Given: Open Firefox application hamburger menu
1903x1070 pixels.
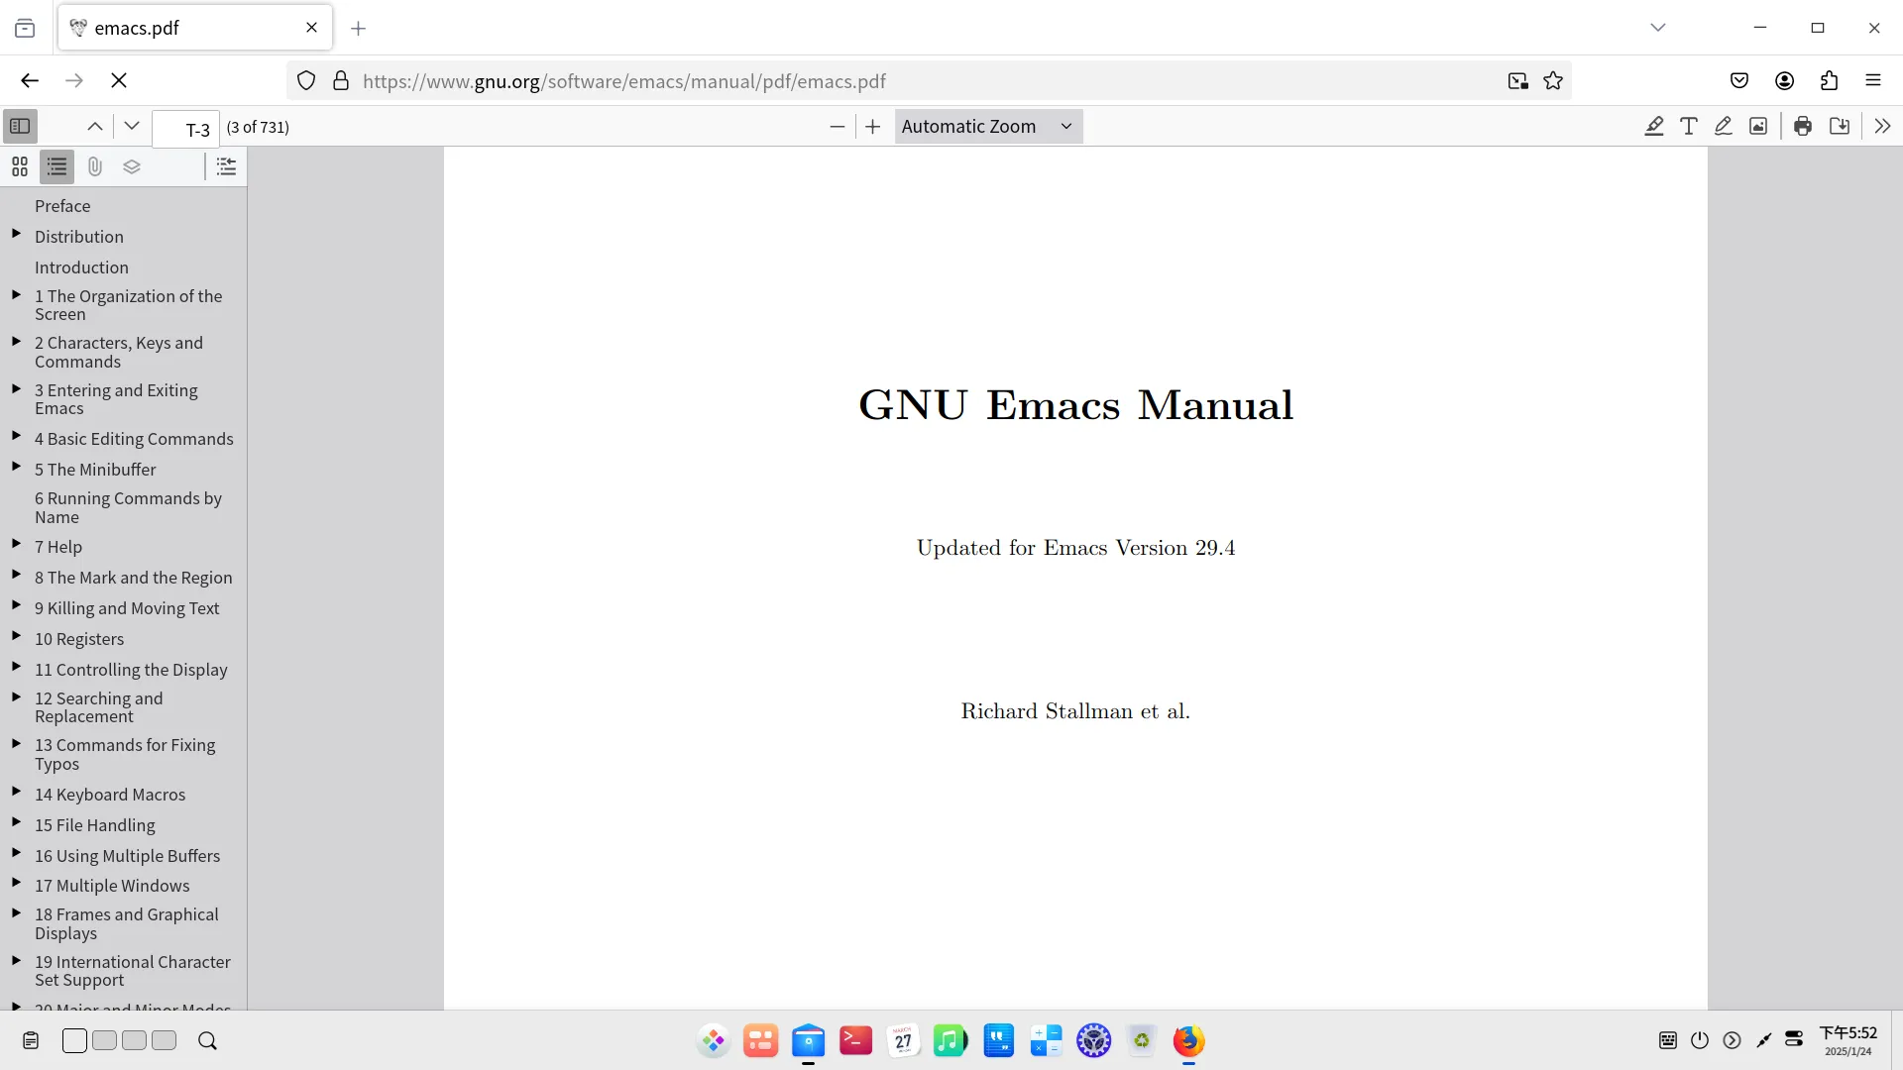Looking at the screenshot, I should [x=1873, y=80].
